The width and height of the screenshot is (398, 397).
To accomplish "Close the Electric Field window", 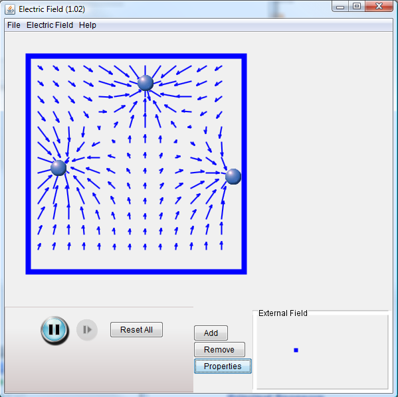I will tap(379, 6).
